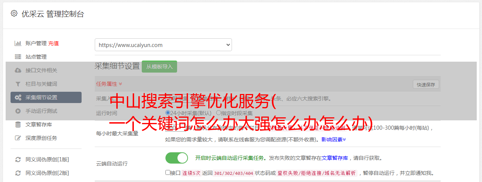Click the refresh icon for 同义词伪原创[1版]
Screen dimensions: 482x182
tap(18, 159)
